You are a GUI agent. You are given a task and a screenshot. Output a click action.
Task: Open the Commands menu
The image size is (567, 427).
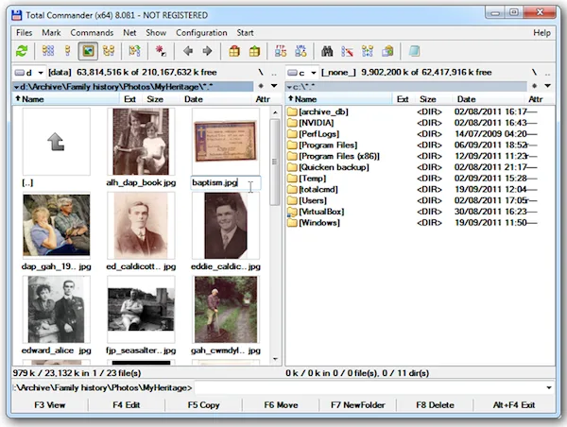[92, 33]
